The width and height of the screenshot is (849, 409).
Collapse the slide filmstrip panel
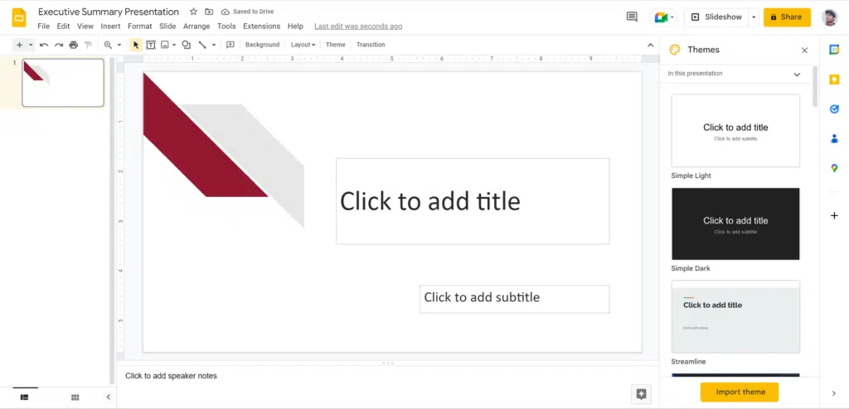[108, 397]
